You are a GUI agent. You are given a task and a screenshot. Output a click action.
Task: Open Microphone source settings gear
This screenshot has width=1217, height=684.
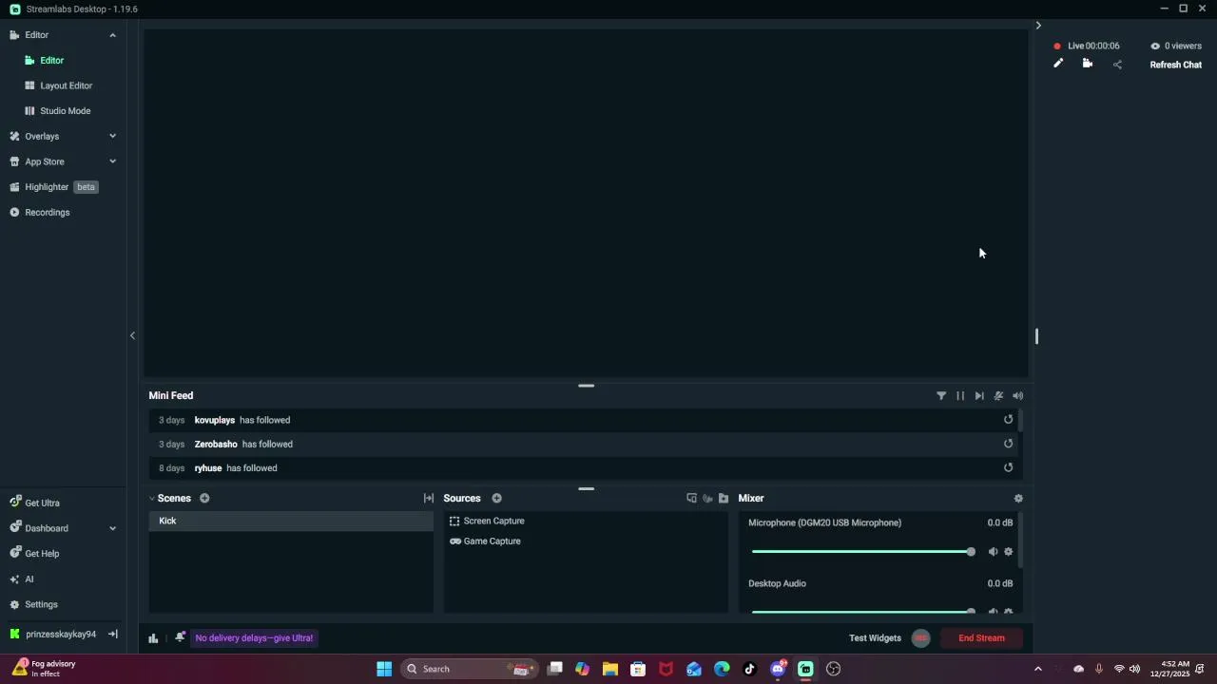(x=1009, y=551)
